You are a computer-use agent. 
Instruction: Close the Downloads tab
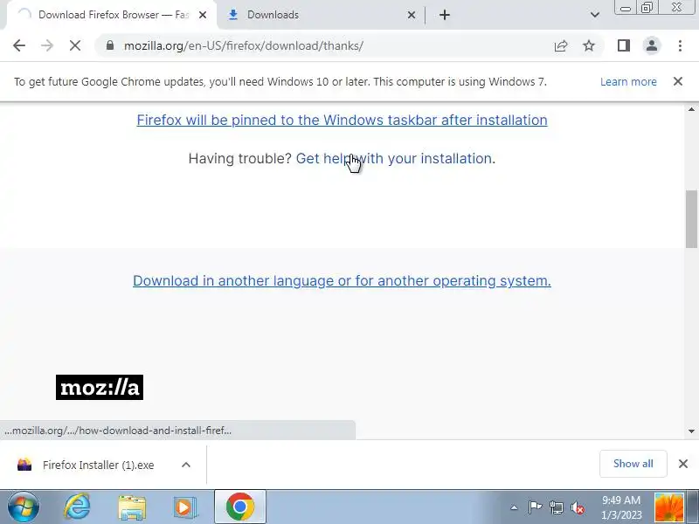click(x=412, y=15)
